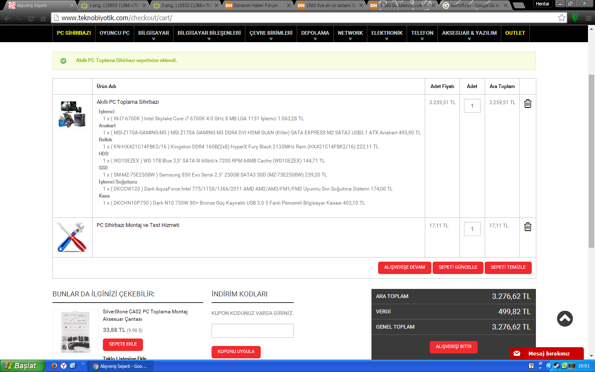Image resolution: width=595 pixels, height=372 pixels.
Task: Switch to the 1500 tlye en iyi sistemi tab
Action: (x=330, y=5)
